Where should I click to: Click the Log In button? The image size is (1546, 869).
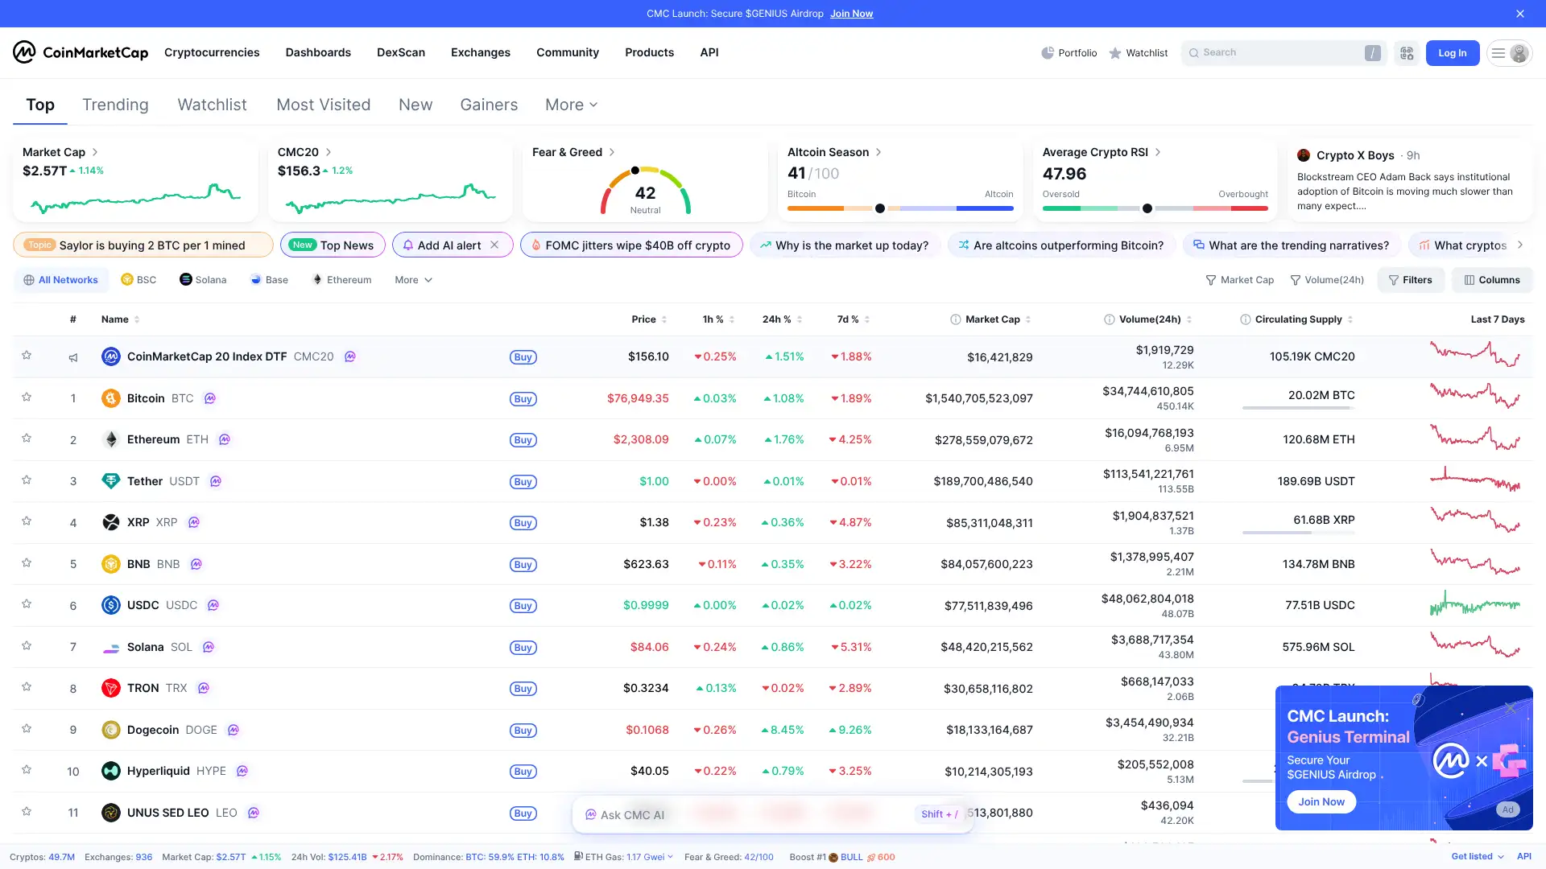coord(1453,53)
